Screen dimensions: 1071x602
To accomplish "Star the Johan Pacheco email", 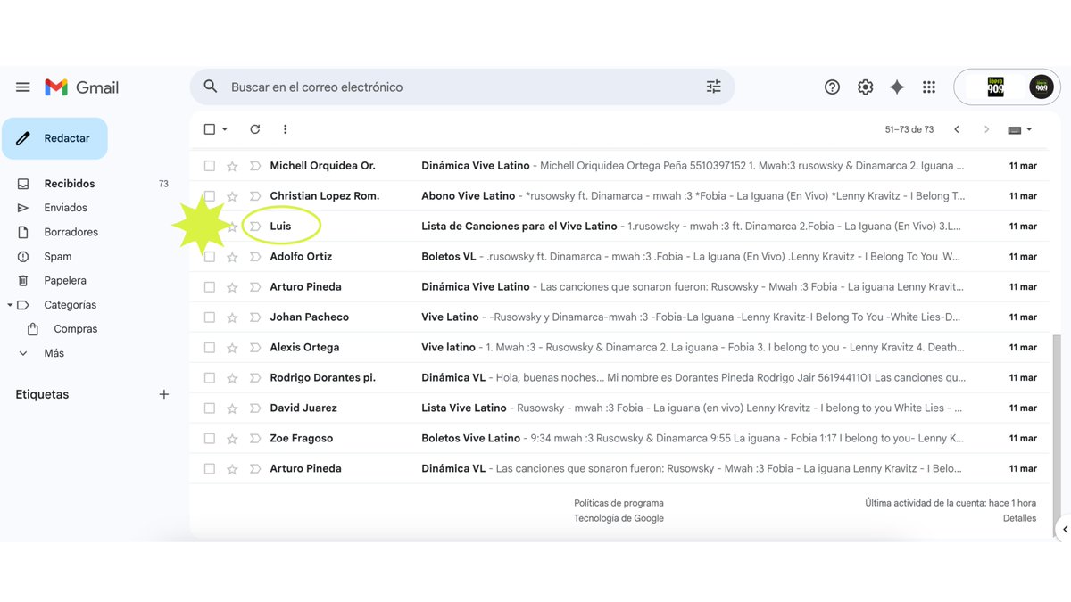I will [232, 317].
